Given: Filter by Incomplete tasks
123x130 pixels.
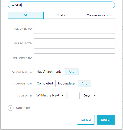Looking at the screenshot, I should 66,84.
